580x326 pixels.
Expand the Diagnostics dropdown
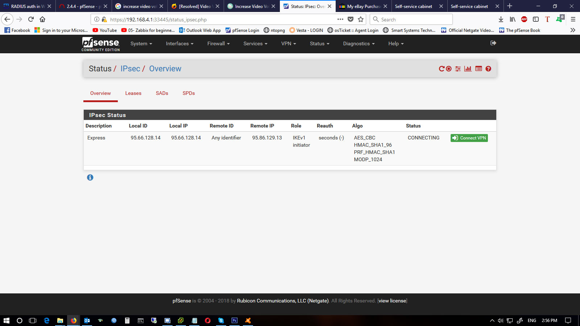pyautogui.click(x=359, y=43)
